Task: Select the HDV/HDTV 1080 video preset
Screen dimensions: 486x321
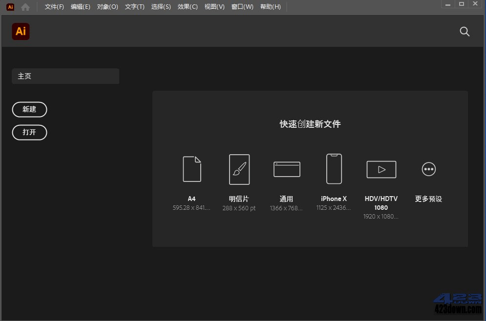Action: [x=381, y=169]
